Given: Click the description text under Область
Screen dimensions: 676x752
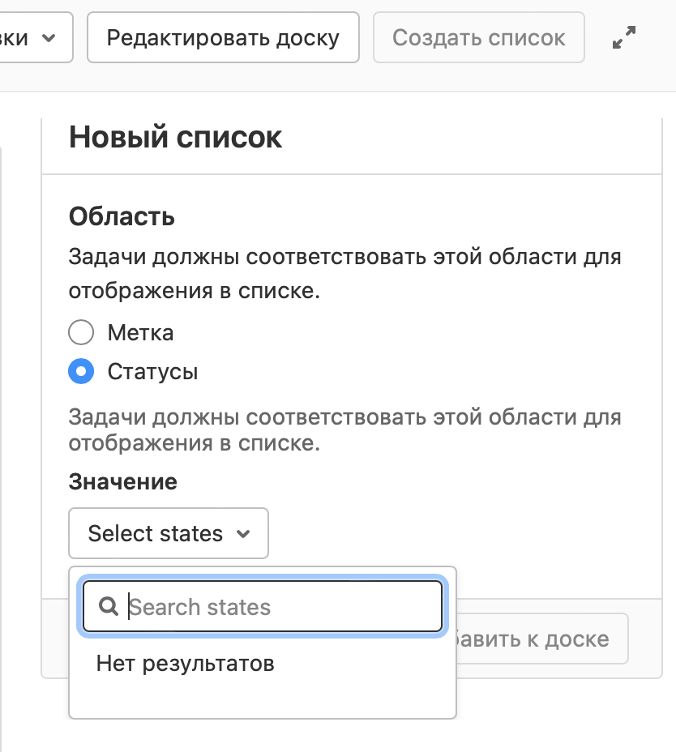Looking at the screenshot, I should pos(344,274).
